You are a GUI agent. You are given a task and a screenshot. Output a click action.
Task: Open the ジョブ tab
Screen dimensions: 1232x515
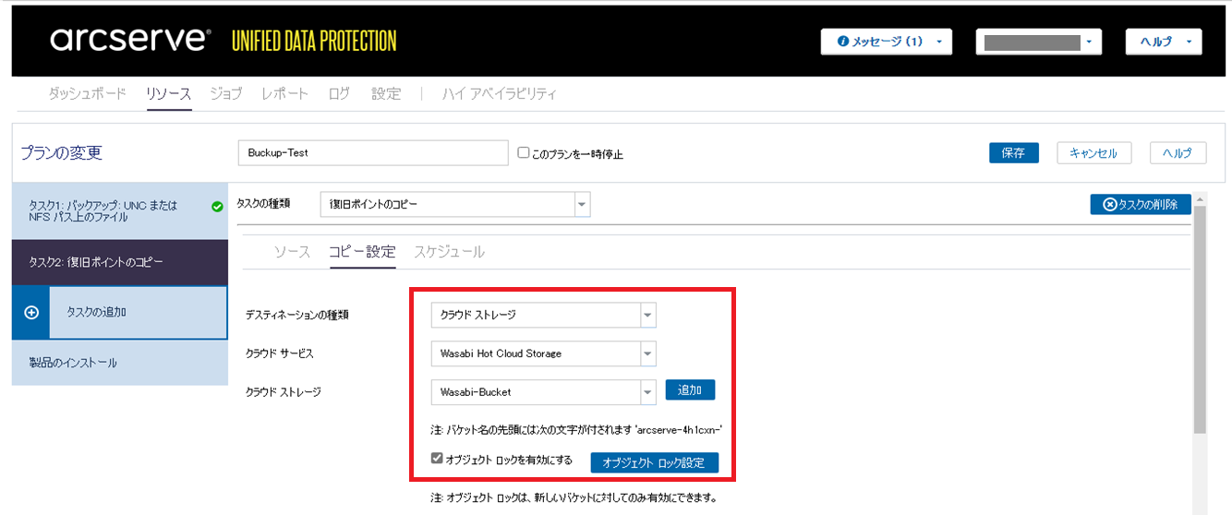(226, 93)
